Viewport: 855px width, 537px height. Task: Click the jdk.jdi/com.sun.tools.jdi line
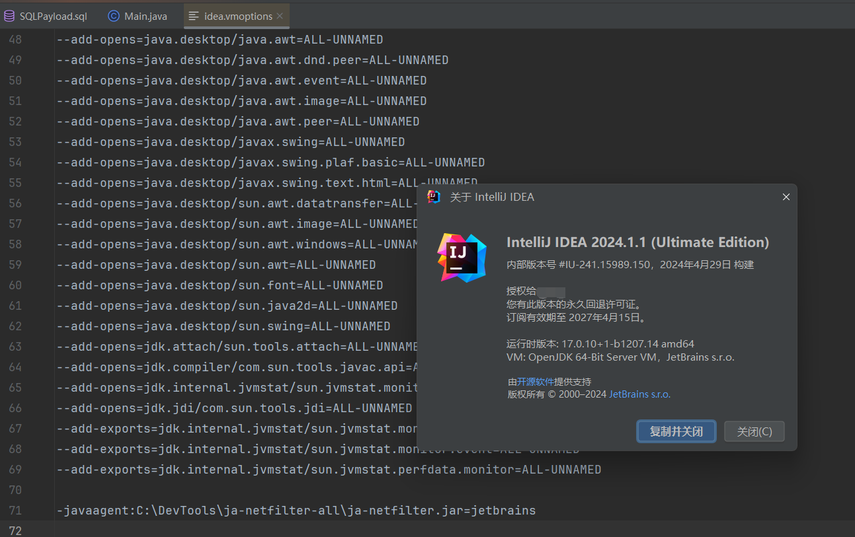(x=234, y=408)
